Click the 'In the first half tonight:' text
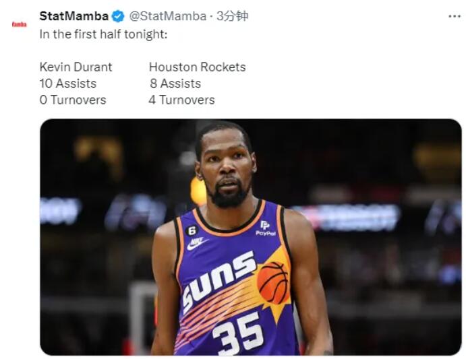Screen dimensions: 466x359 103,35
